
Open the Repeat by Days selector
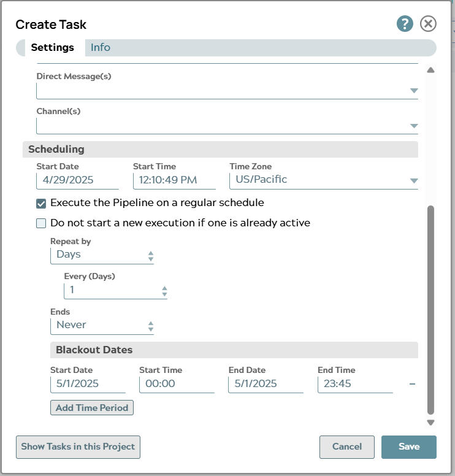(x=102, y=255)
